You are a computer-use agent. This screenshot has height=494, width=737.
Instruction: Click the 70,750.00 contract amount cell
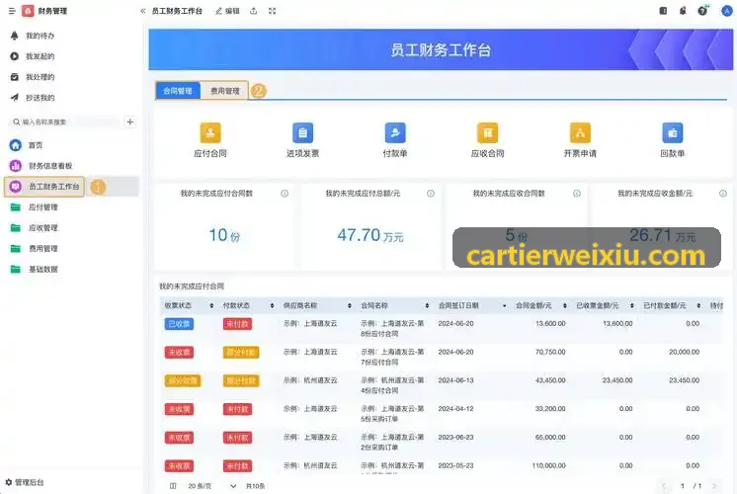(550, 352)
